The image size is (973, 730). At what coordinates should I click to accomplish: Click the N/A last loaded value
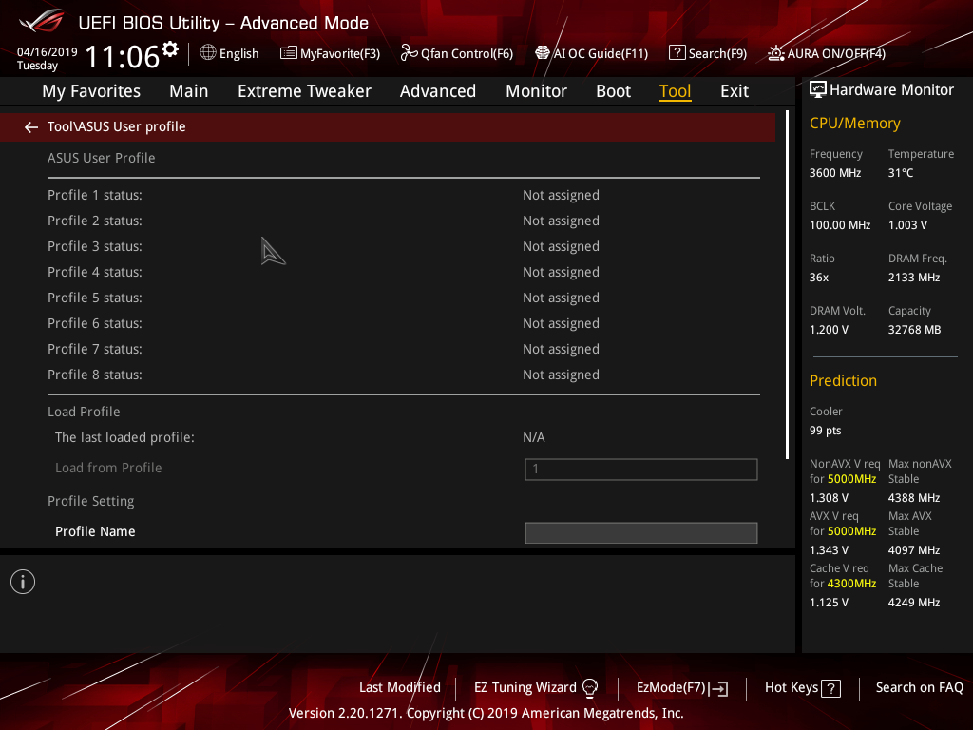[x=534, y=437]
